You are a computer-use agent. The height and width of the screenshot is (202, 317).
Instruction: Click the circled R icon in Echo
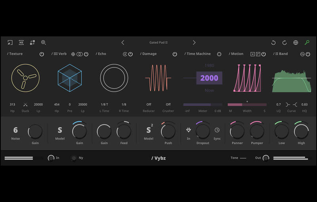click(x=125, y=54)
